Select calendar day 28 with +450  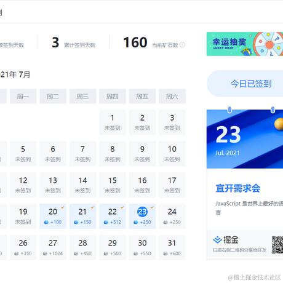[82, 247]
